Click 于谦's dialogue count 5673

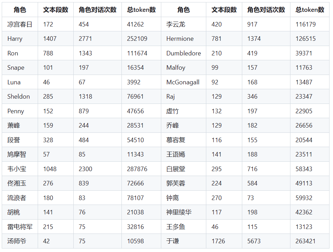coord(254,241)
